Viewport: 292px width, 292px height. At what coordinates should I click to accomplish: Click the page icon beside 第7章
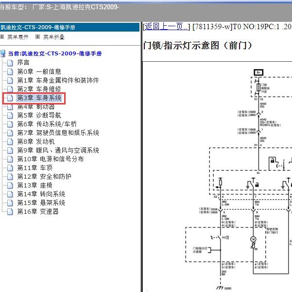pyautogui.click(x=10, y=133)
